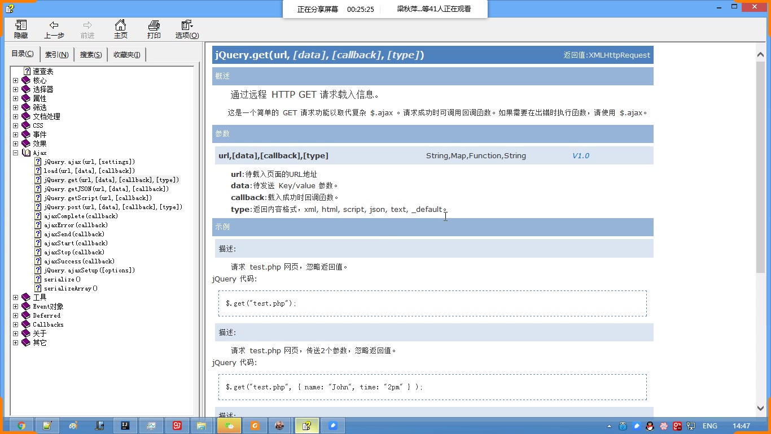Expand the 工具 tree node
The image size is (771, 434).
16,297
